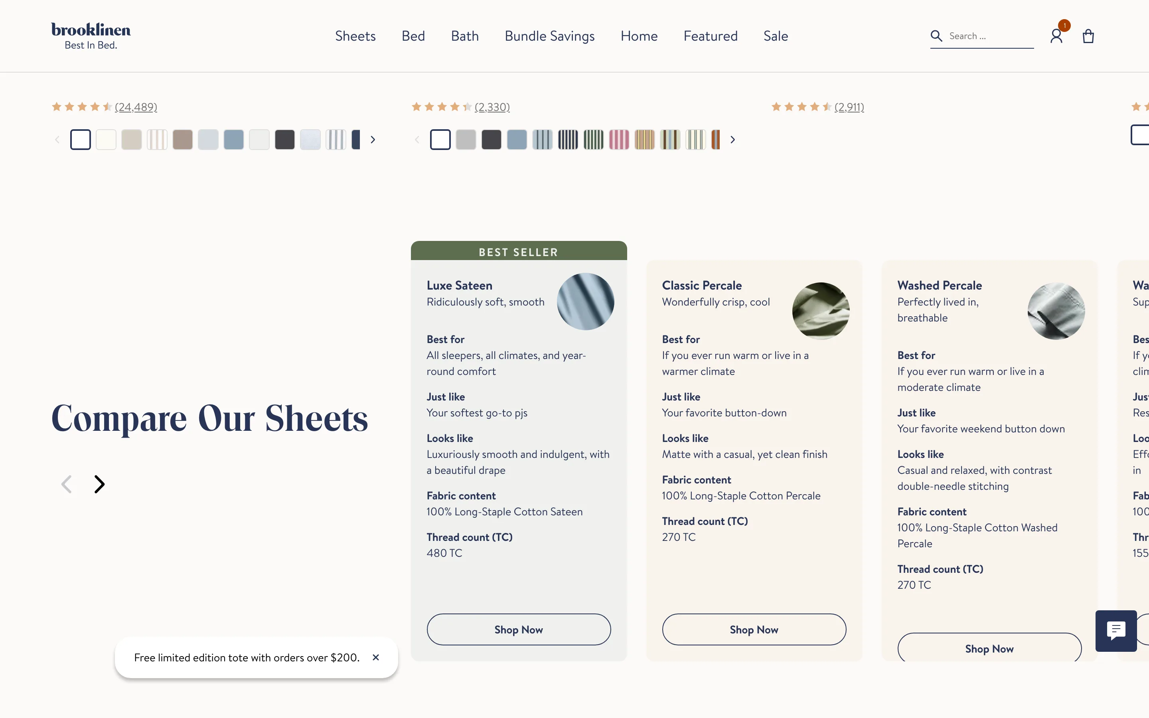The height and width of the screenshot is (718, 1149).
Task: Click star rating beside 2,911 reviews
Action: tap(802, 107)
